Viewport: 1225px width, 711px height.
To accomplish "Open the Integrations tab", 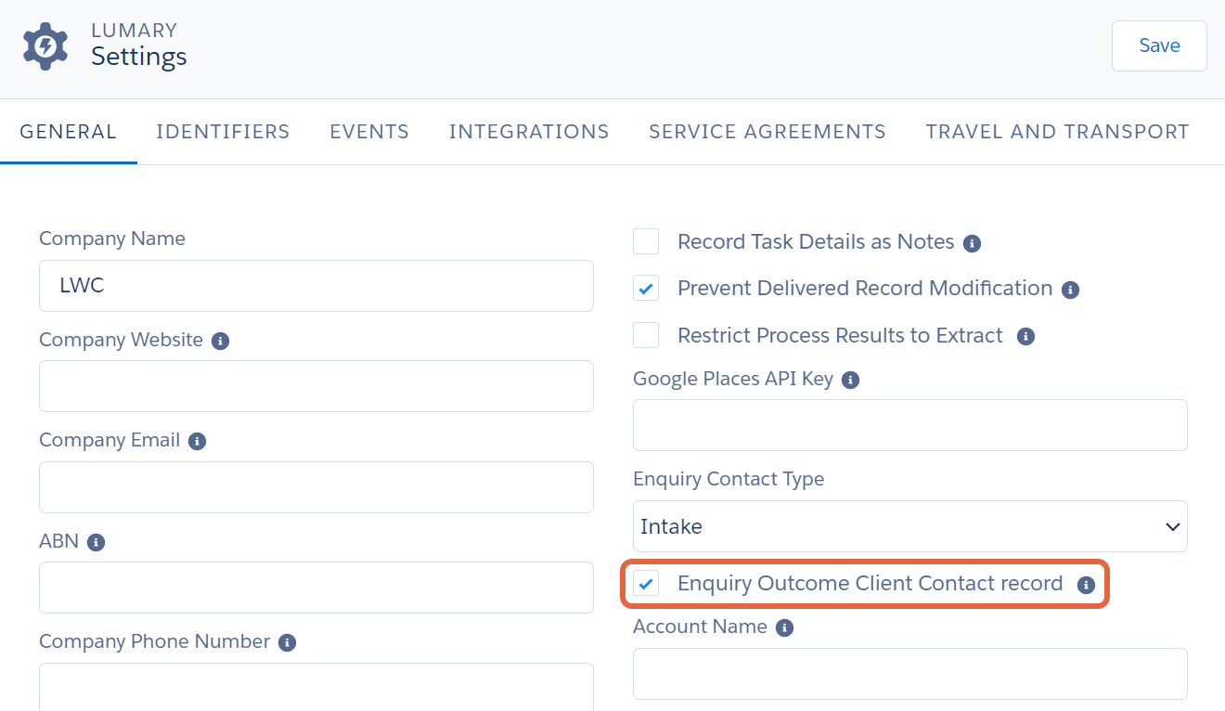I will point(529,132).
